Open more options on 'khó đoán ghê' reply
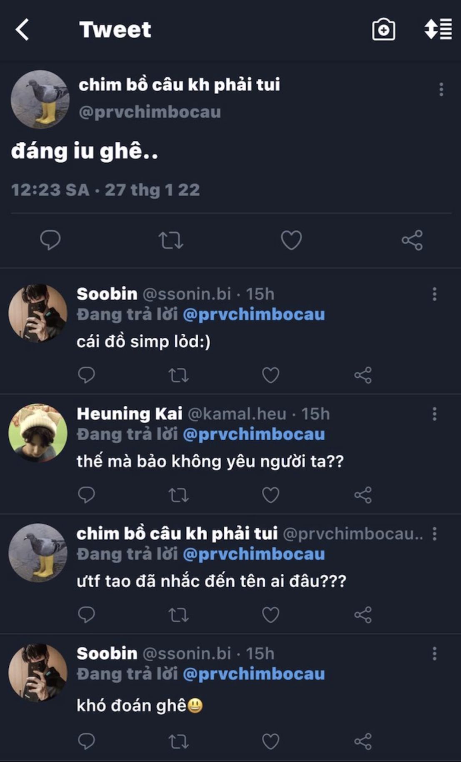461x762 pixels. pyautogui.click(x=434, y=654)
